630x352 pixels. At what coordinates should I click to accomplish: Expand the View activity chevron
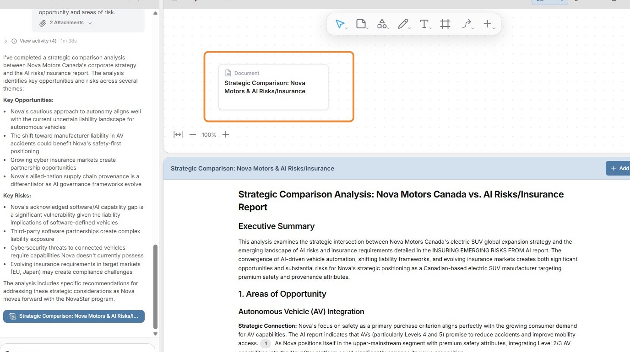pos(6,41)
